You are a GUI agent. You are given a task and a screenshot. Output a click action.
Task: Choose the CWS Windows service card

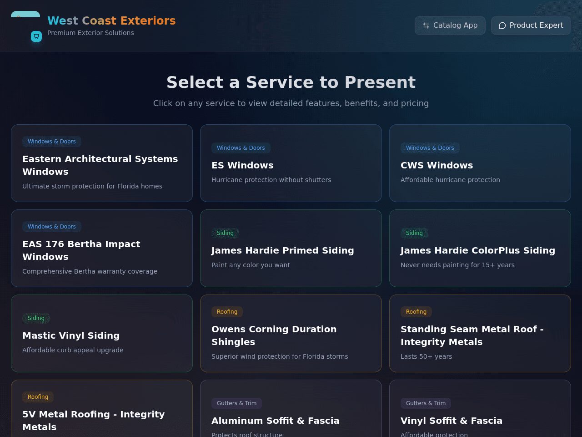tap(480, 163)
